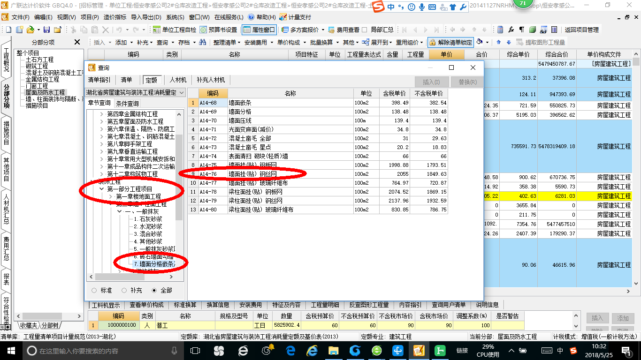This screenshot has width=641, height=360.
Task: Click the paragraph mark icon
Action: pyautogui.click(x=522, y=30)
